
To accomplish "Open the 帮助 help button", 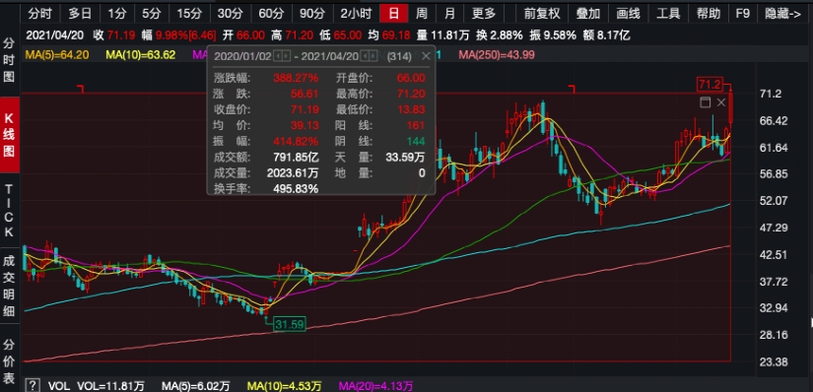I will click(709, 14).
